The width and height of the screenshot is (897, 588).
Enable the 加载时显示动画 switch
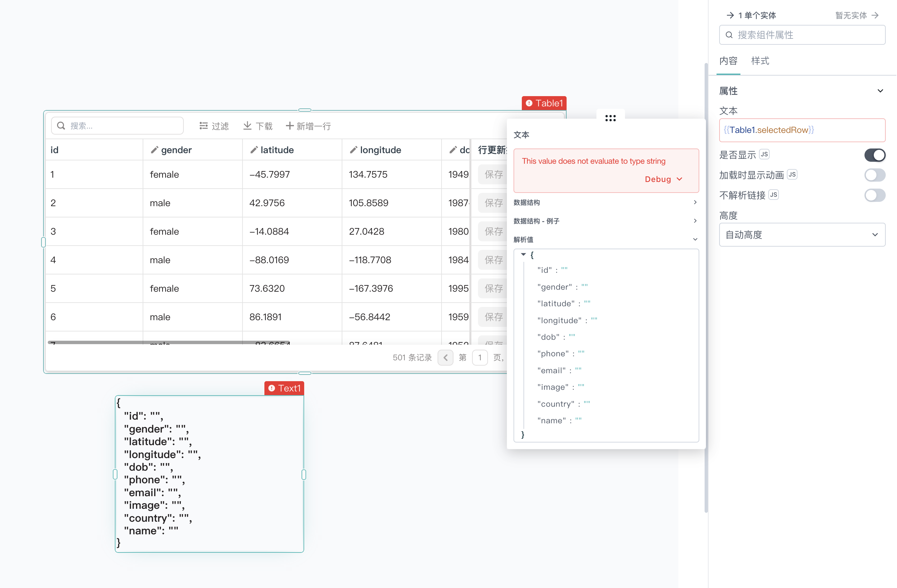875,175
